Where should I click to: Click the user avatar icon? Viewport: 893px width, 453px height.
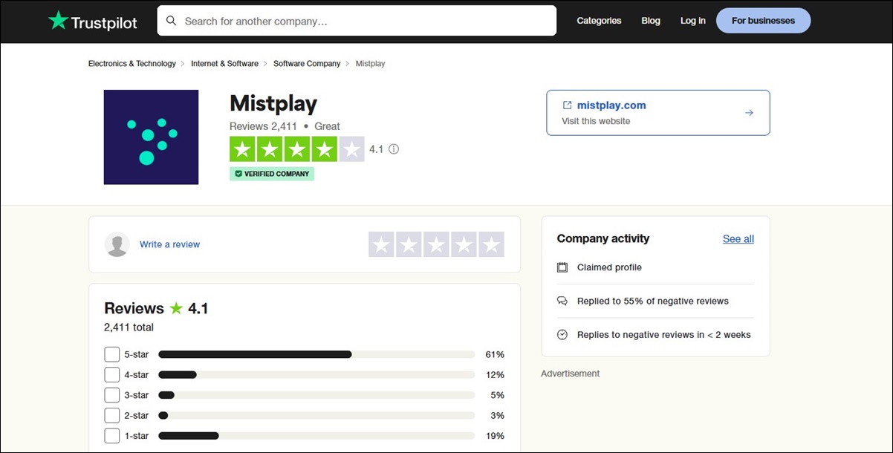point(117,244)
